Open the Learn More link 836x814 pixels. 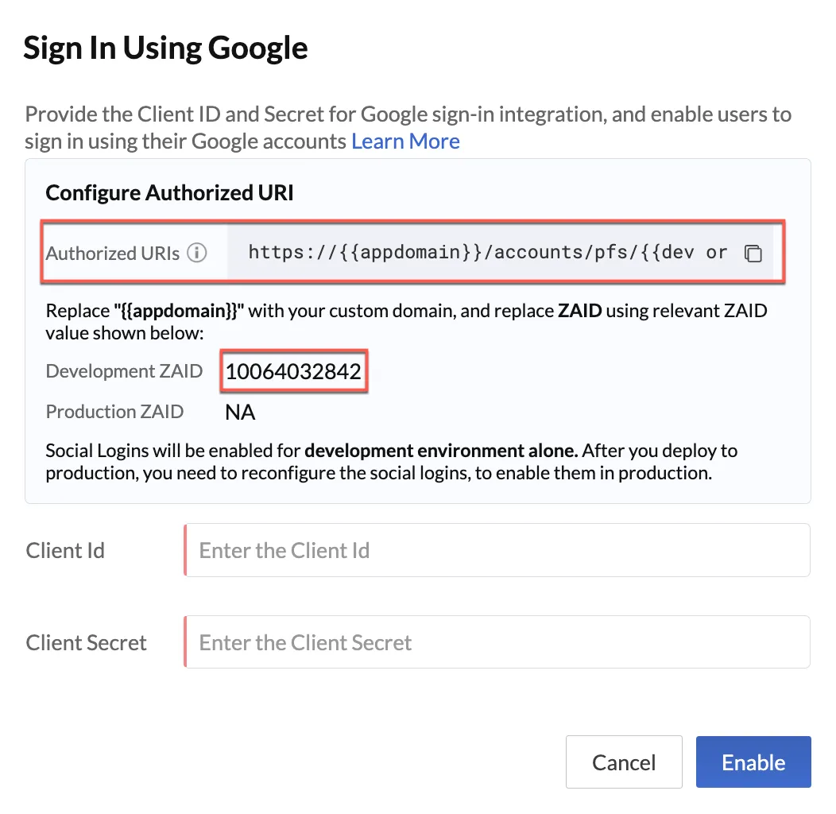pyautogui.click(x=405, y=141)
